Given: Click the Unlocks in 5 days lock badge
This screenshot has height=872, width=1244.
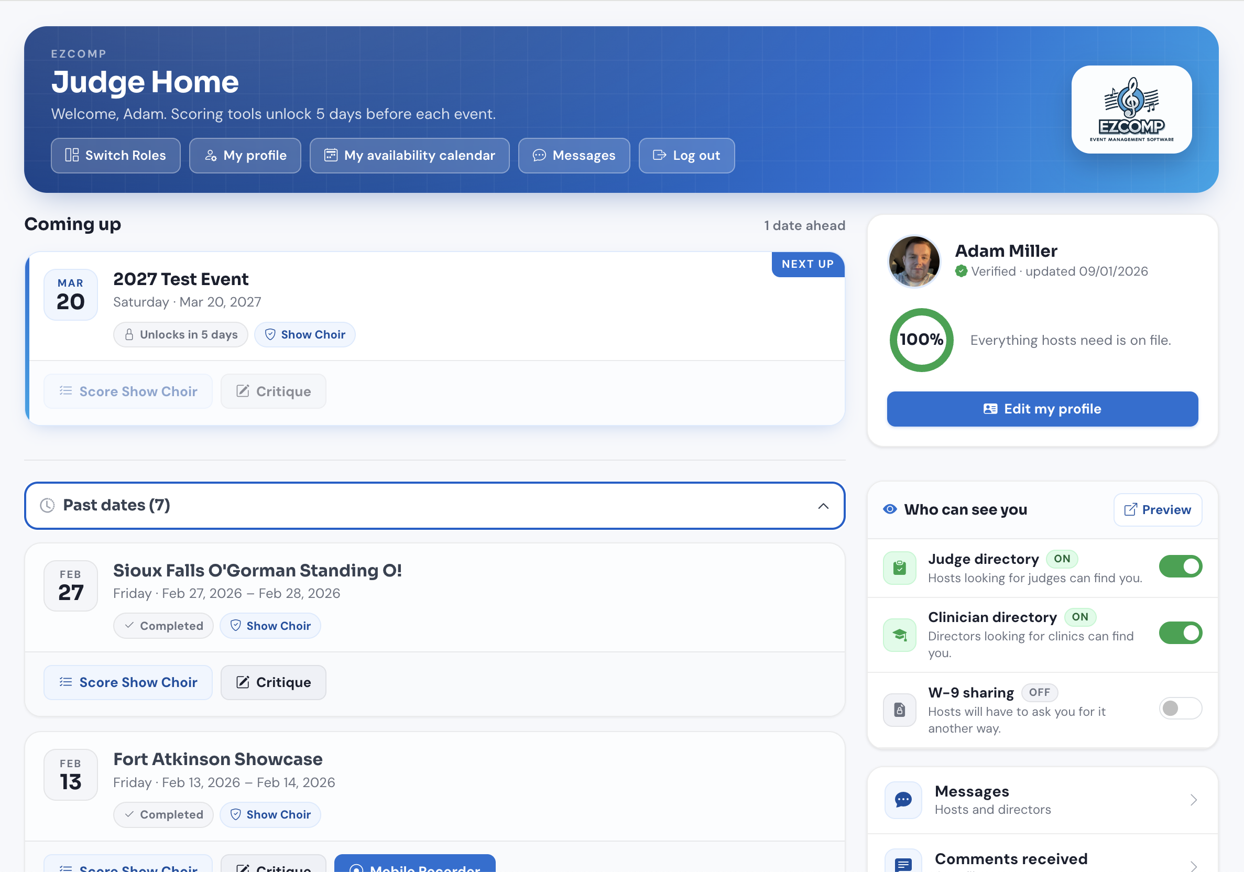Looking at the screenshot, I should click(x=180, y=334).
